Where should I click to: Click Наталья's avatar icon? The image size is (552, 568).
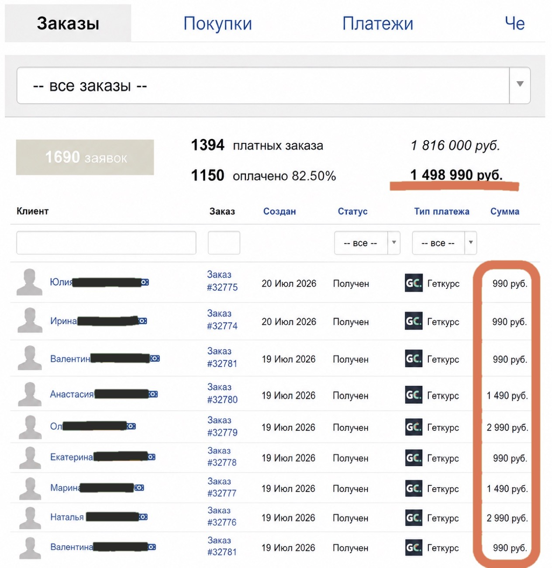pos(29,518)
